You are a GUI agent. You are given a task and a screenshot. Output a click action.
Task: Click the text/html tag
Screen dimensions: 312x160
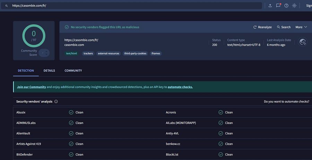(71, 53)
